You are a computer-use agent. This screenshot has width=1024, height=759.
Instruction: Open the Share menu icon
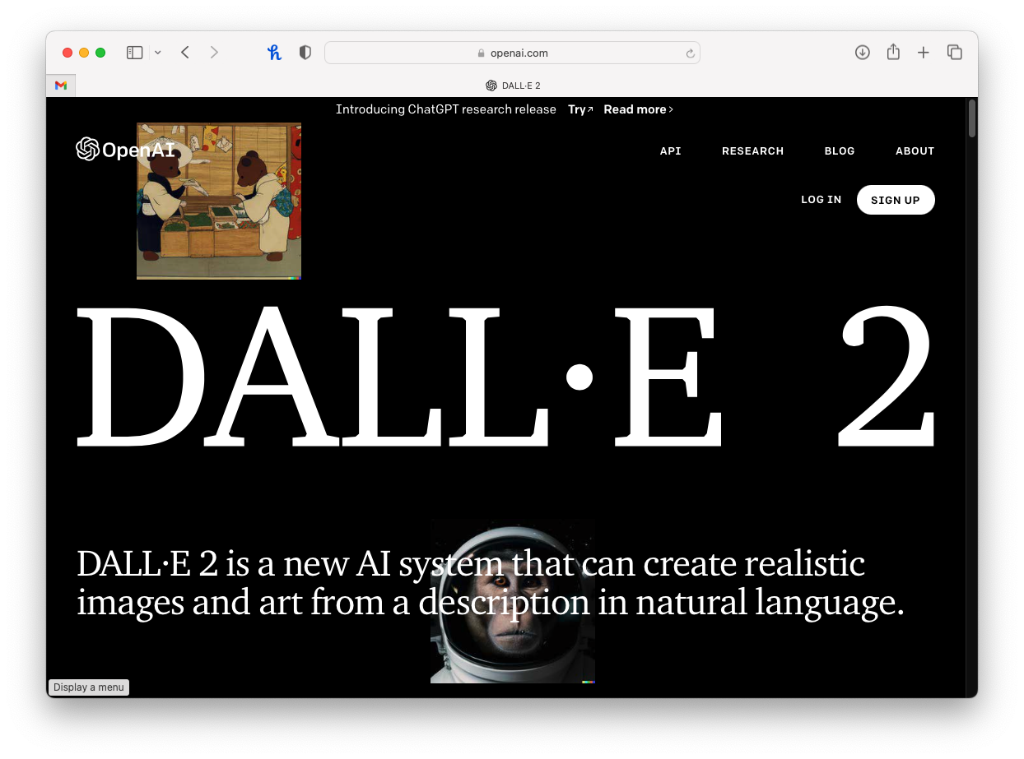(x=893, y=52)
